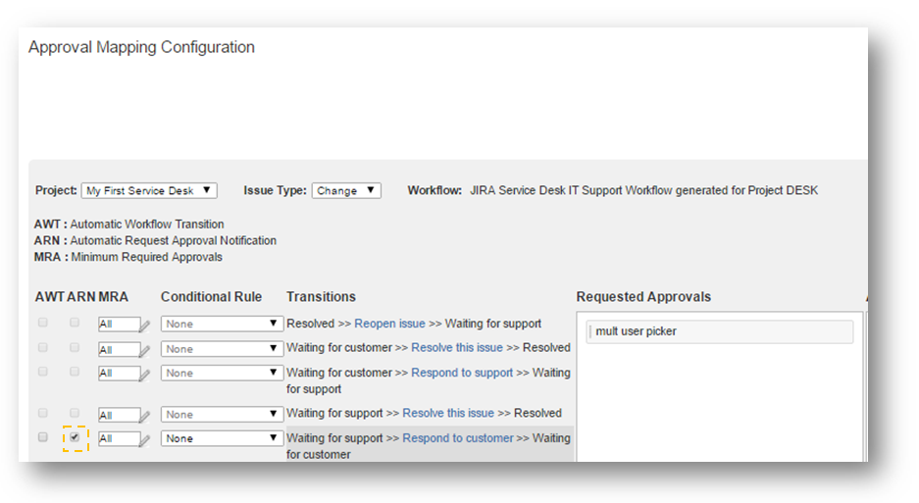Expand Conditional Rule dropdown for Reopen issue row
The height and width of the screenshot is (503, 919).
pyautogui.click(x=222, y=325)
